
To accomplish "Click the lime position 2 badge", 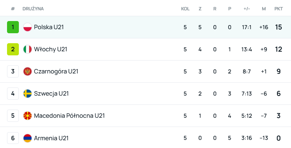I will coord(13,49).
